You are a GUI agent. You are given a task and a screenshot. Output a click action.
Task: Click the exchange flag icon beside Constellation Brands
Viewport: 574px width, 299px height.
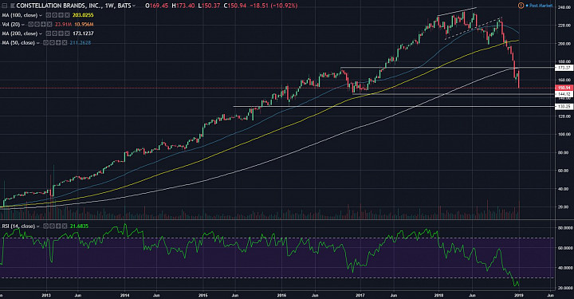(13, 6)
